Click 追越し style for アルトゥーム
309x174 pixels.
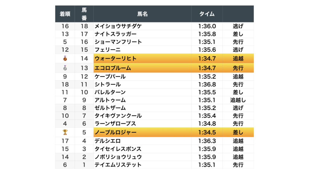click(238, 100)
